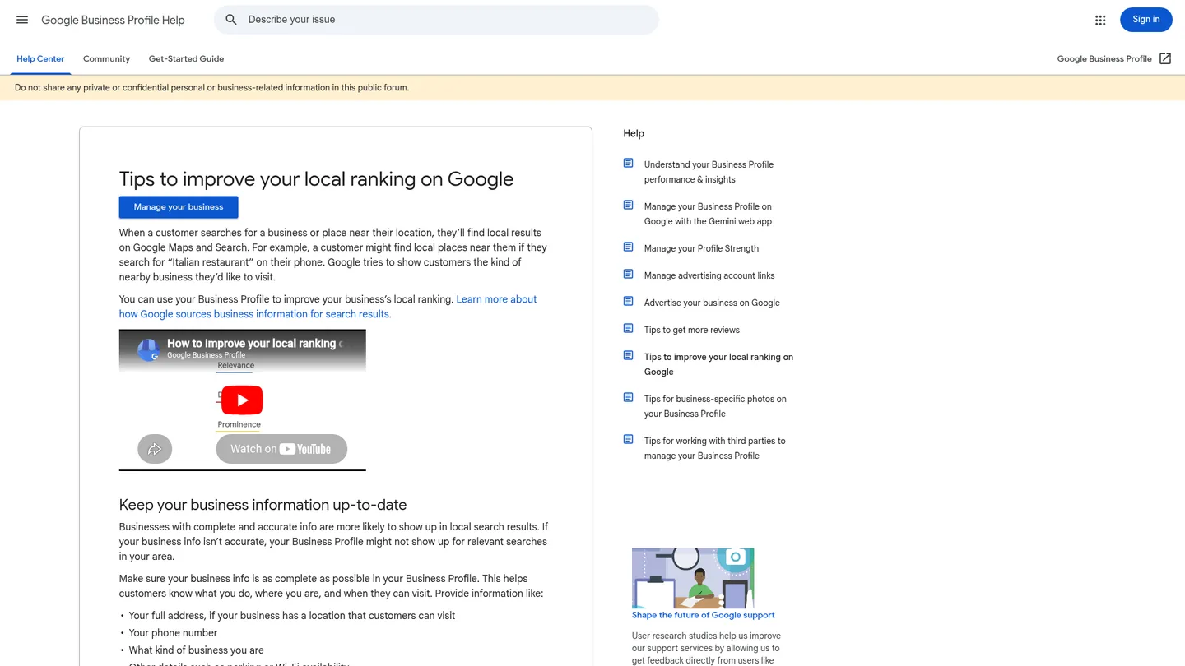Click the external link icon beside Google Business Profile
This screenshot has width=1185, height=666.
1165,58
